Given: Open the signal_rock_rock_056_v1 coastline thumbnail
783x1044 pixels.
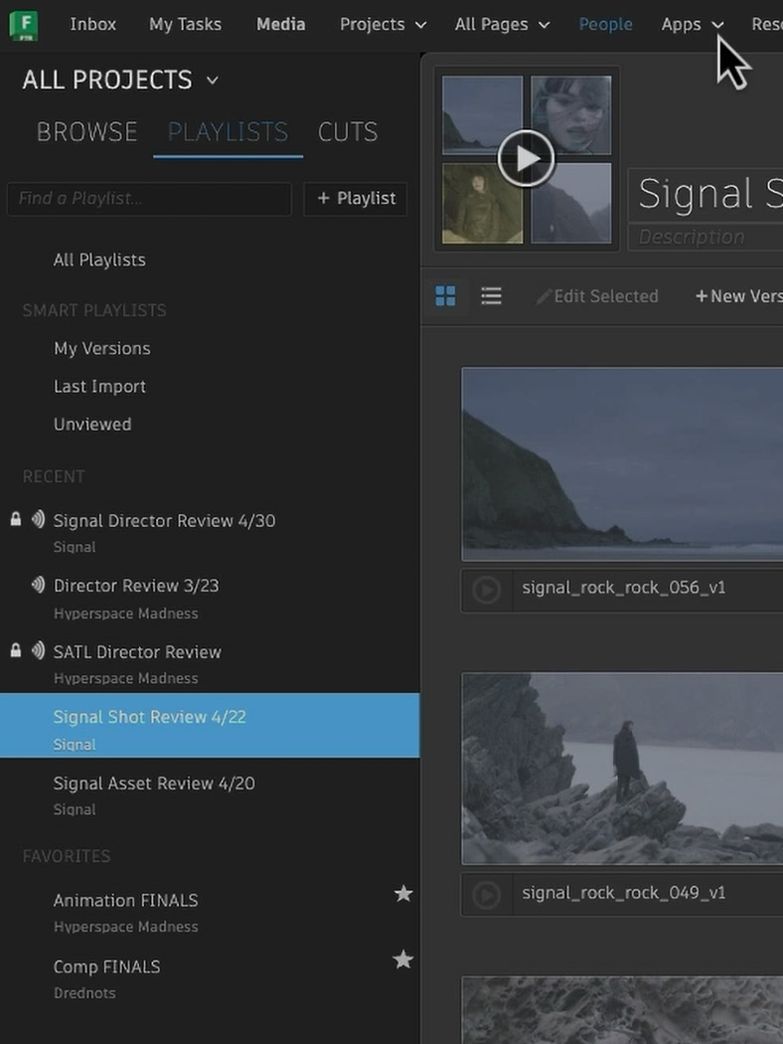Looking at the screenshot, I should pos(622,464).
